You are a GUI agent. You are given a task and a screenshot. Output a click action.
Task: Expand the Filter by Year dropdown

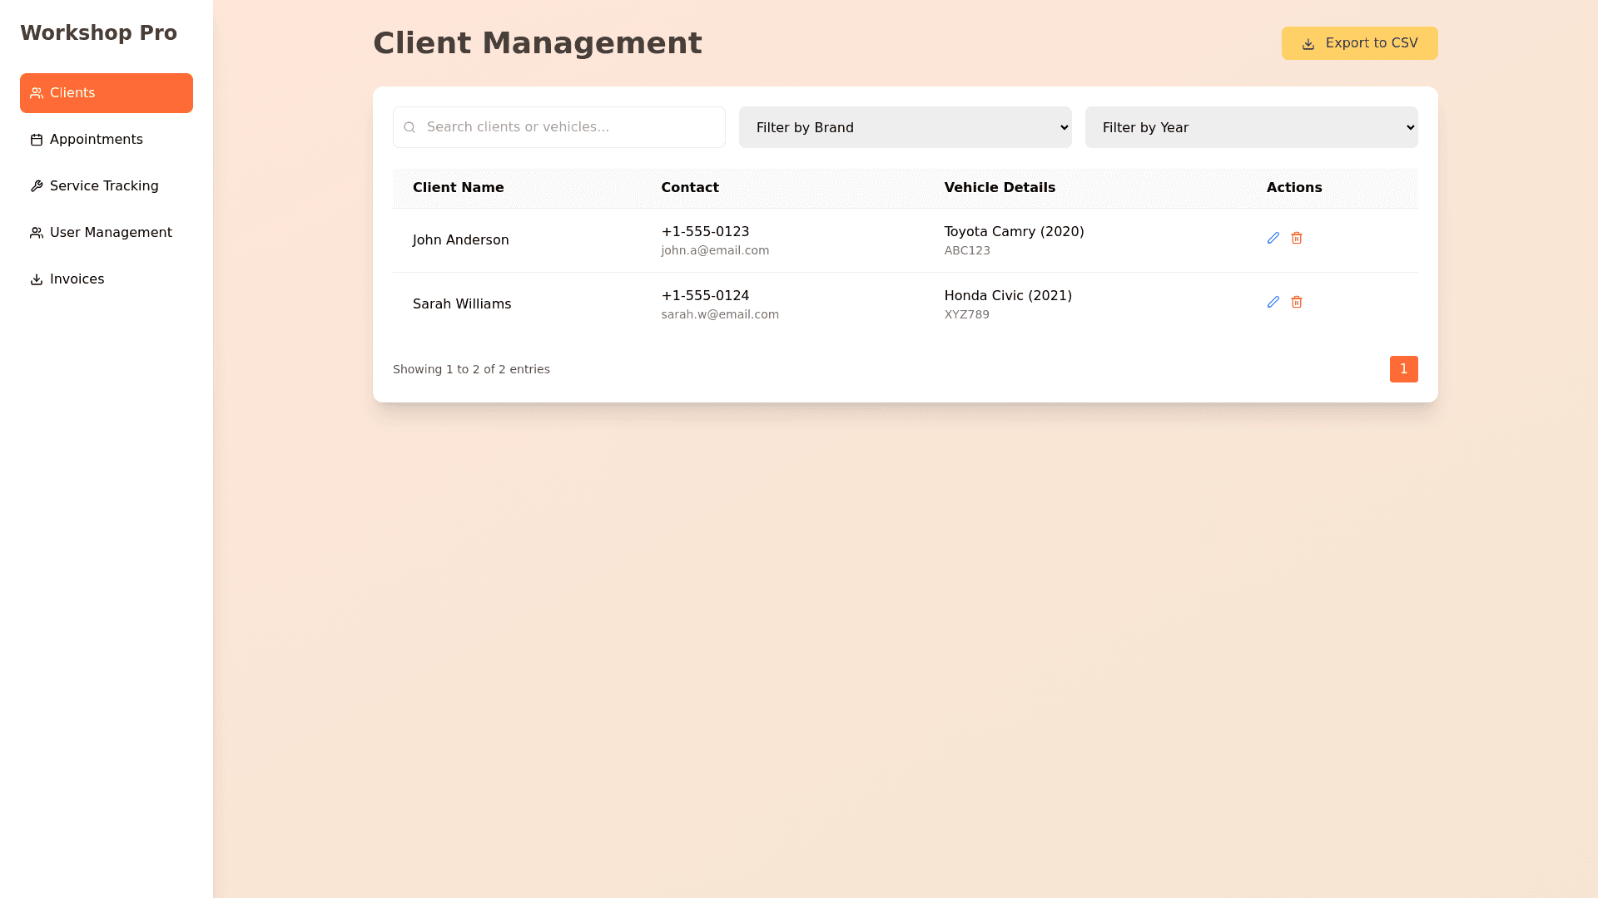click(1251, 127)
